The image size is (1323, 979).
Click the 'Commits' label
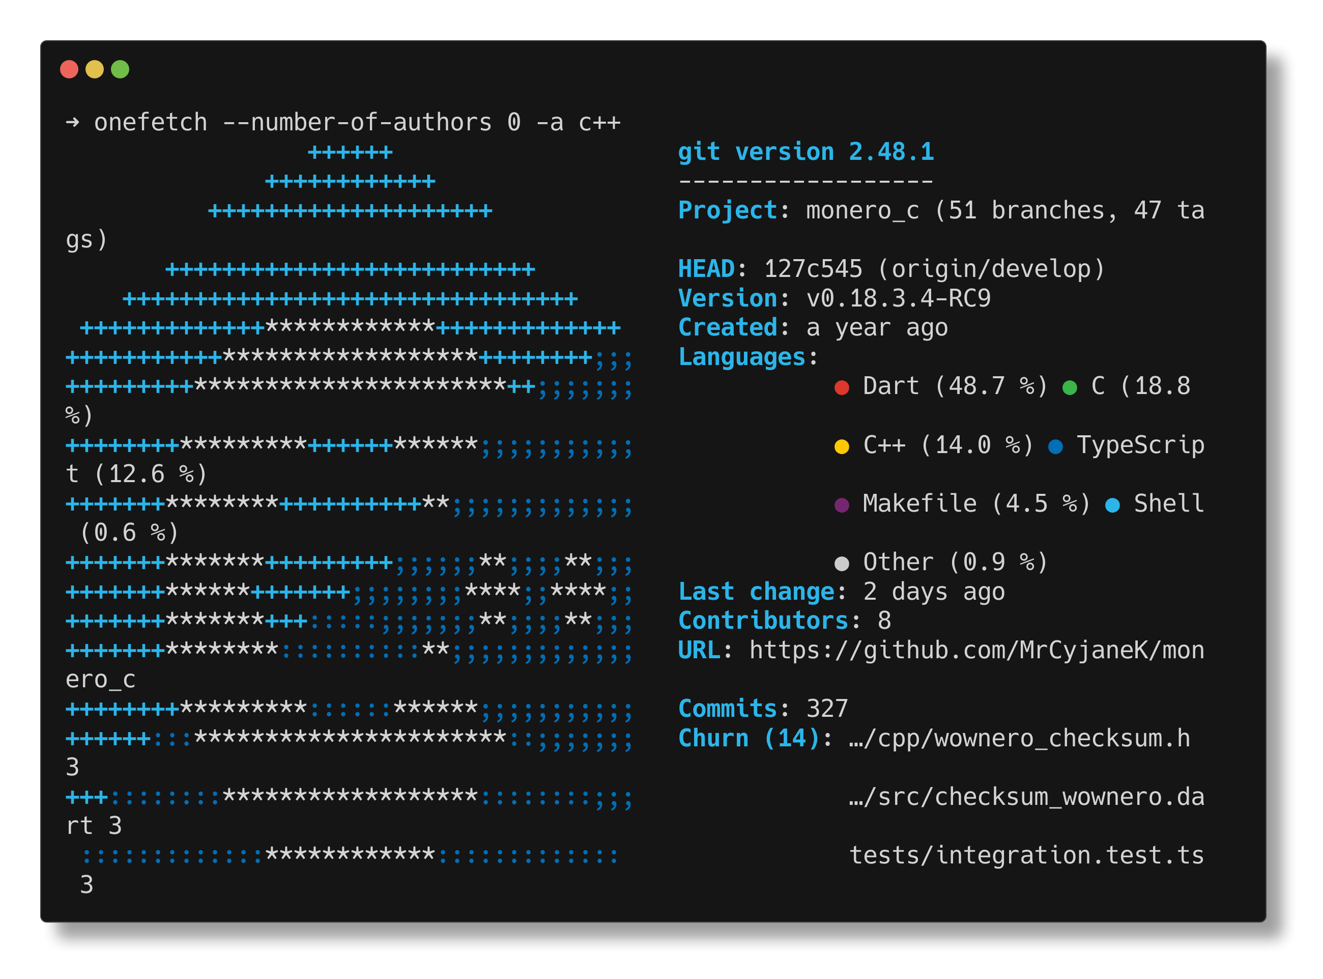(x=728, y=709)
